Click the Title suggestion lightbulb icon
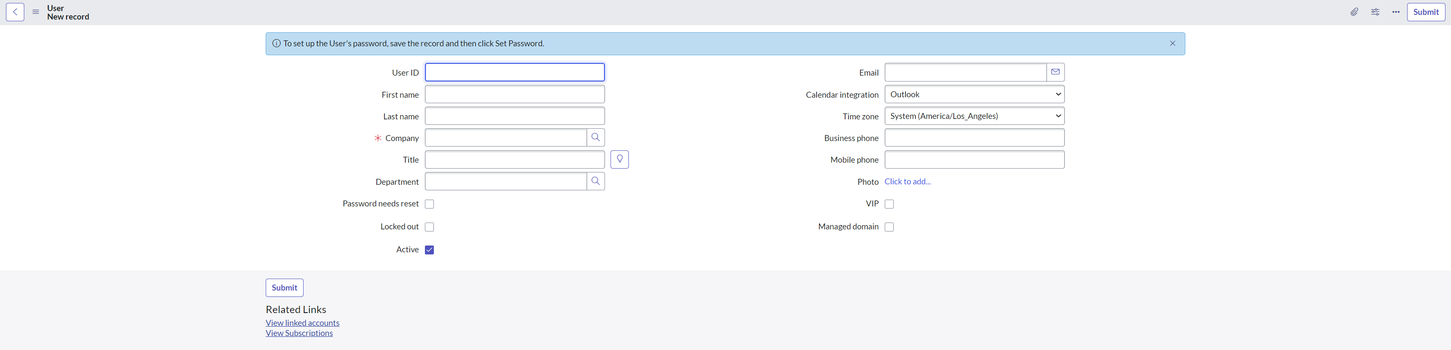The image size is (1451, 350). (619, 160)
